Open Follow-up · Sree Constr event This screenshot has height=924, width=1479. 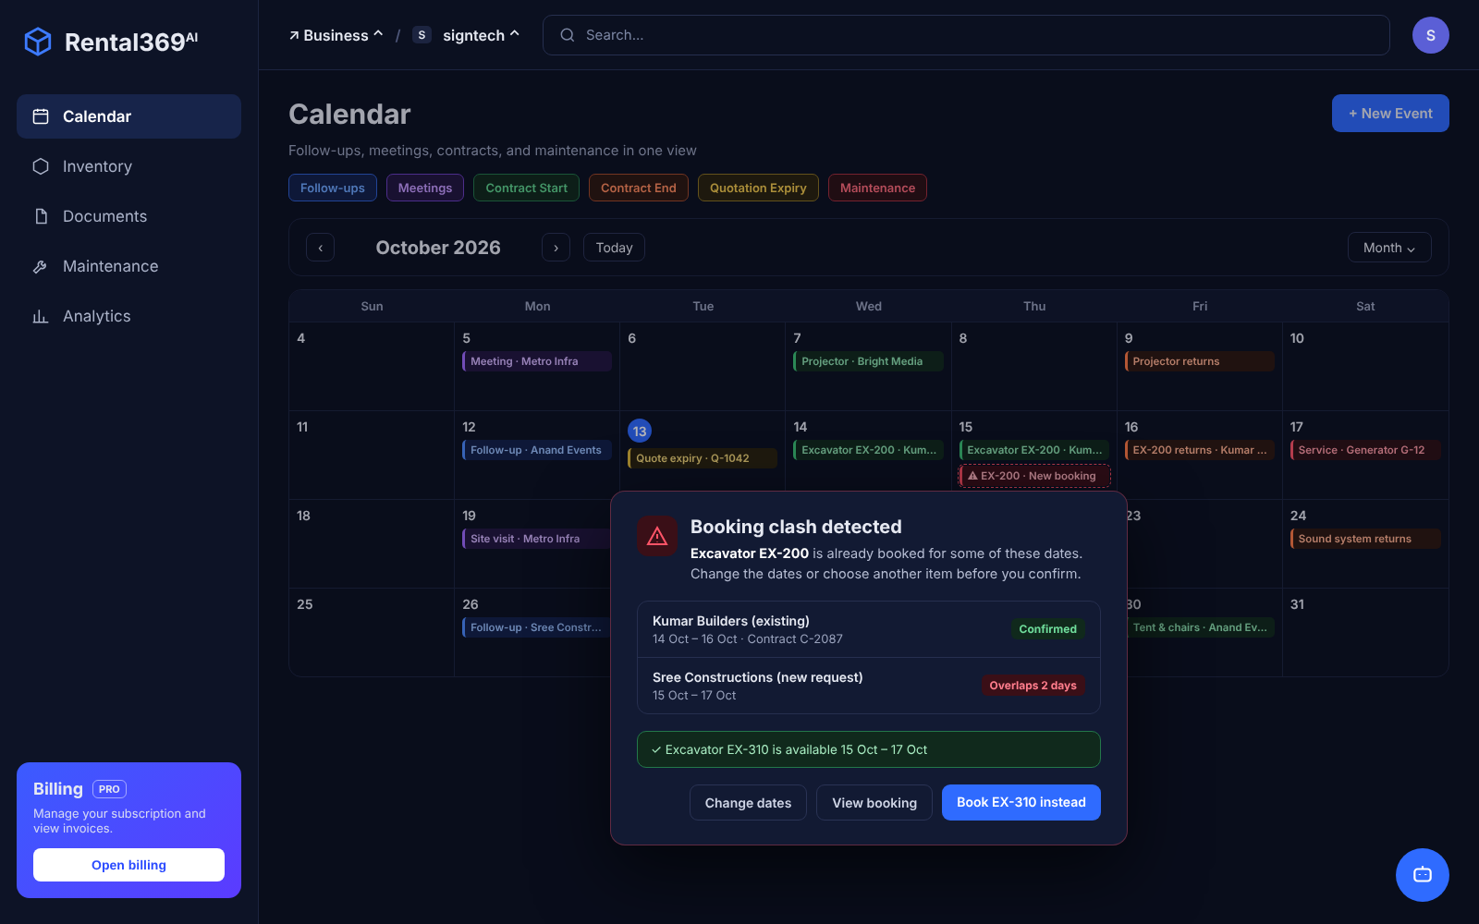[537, 627]
